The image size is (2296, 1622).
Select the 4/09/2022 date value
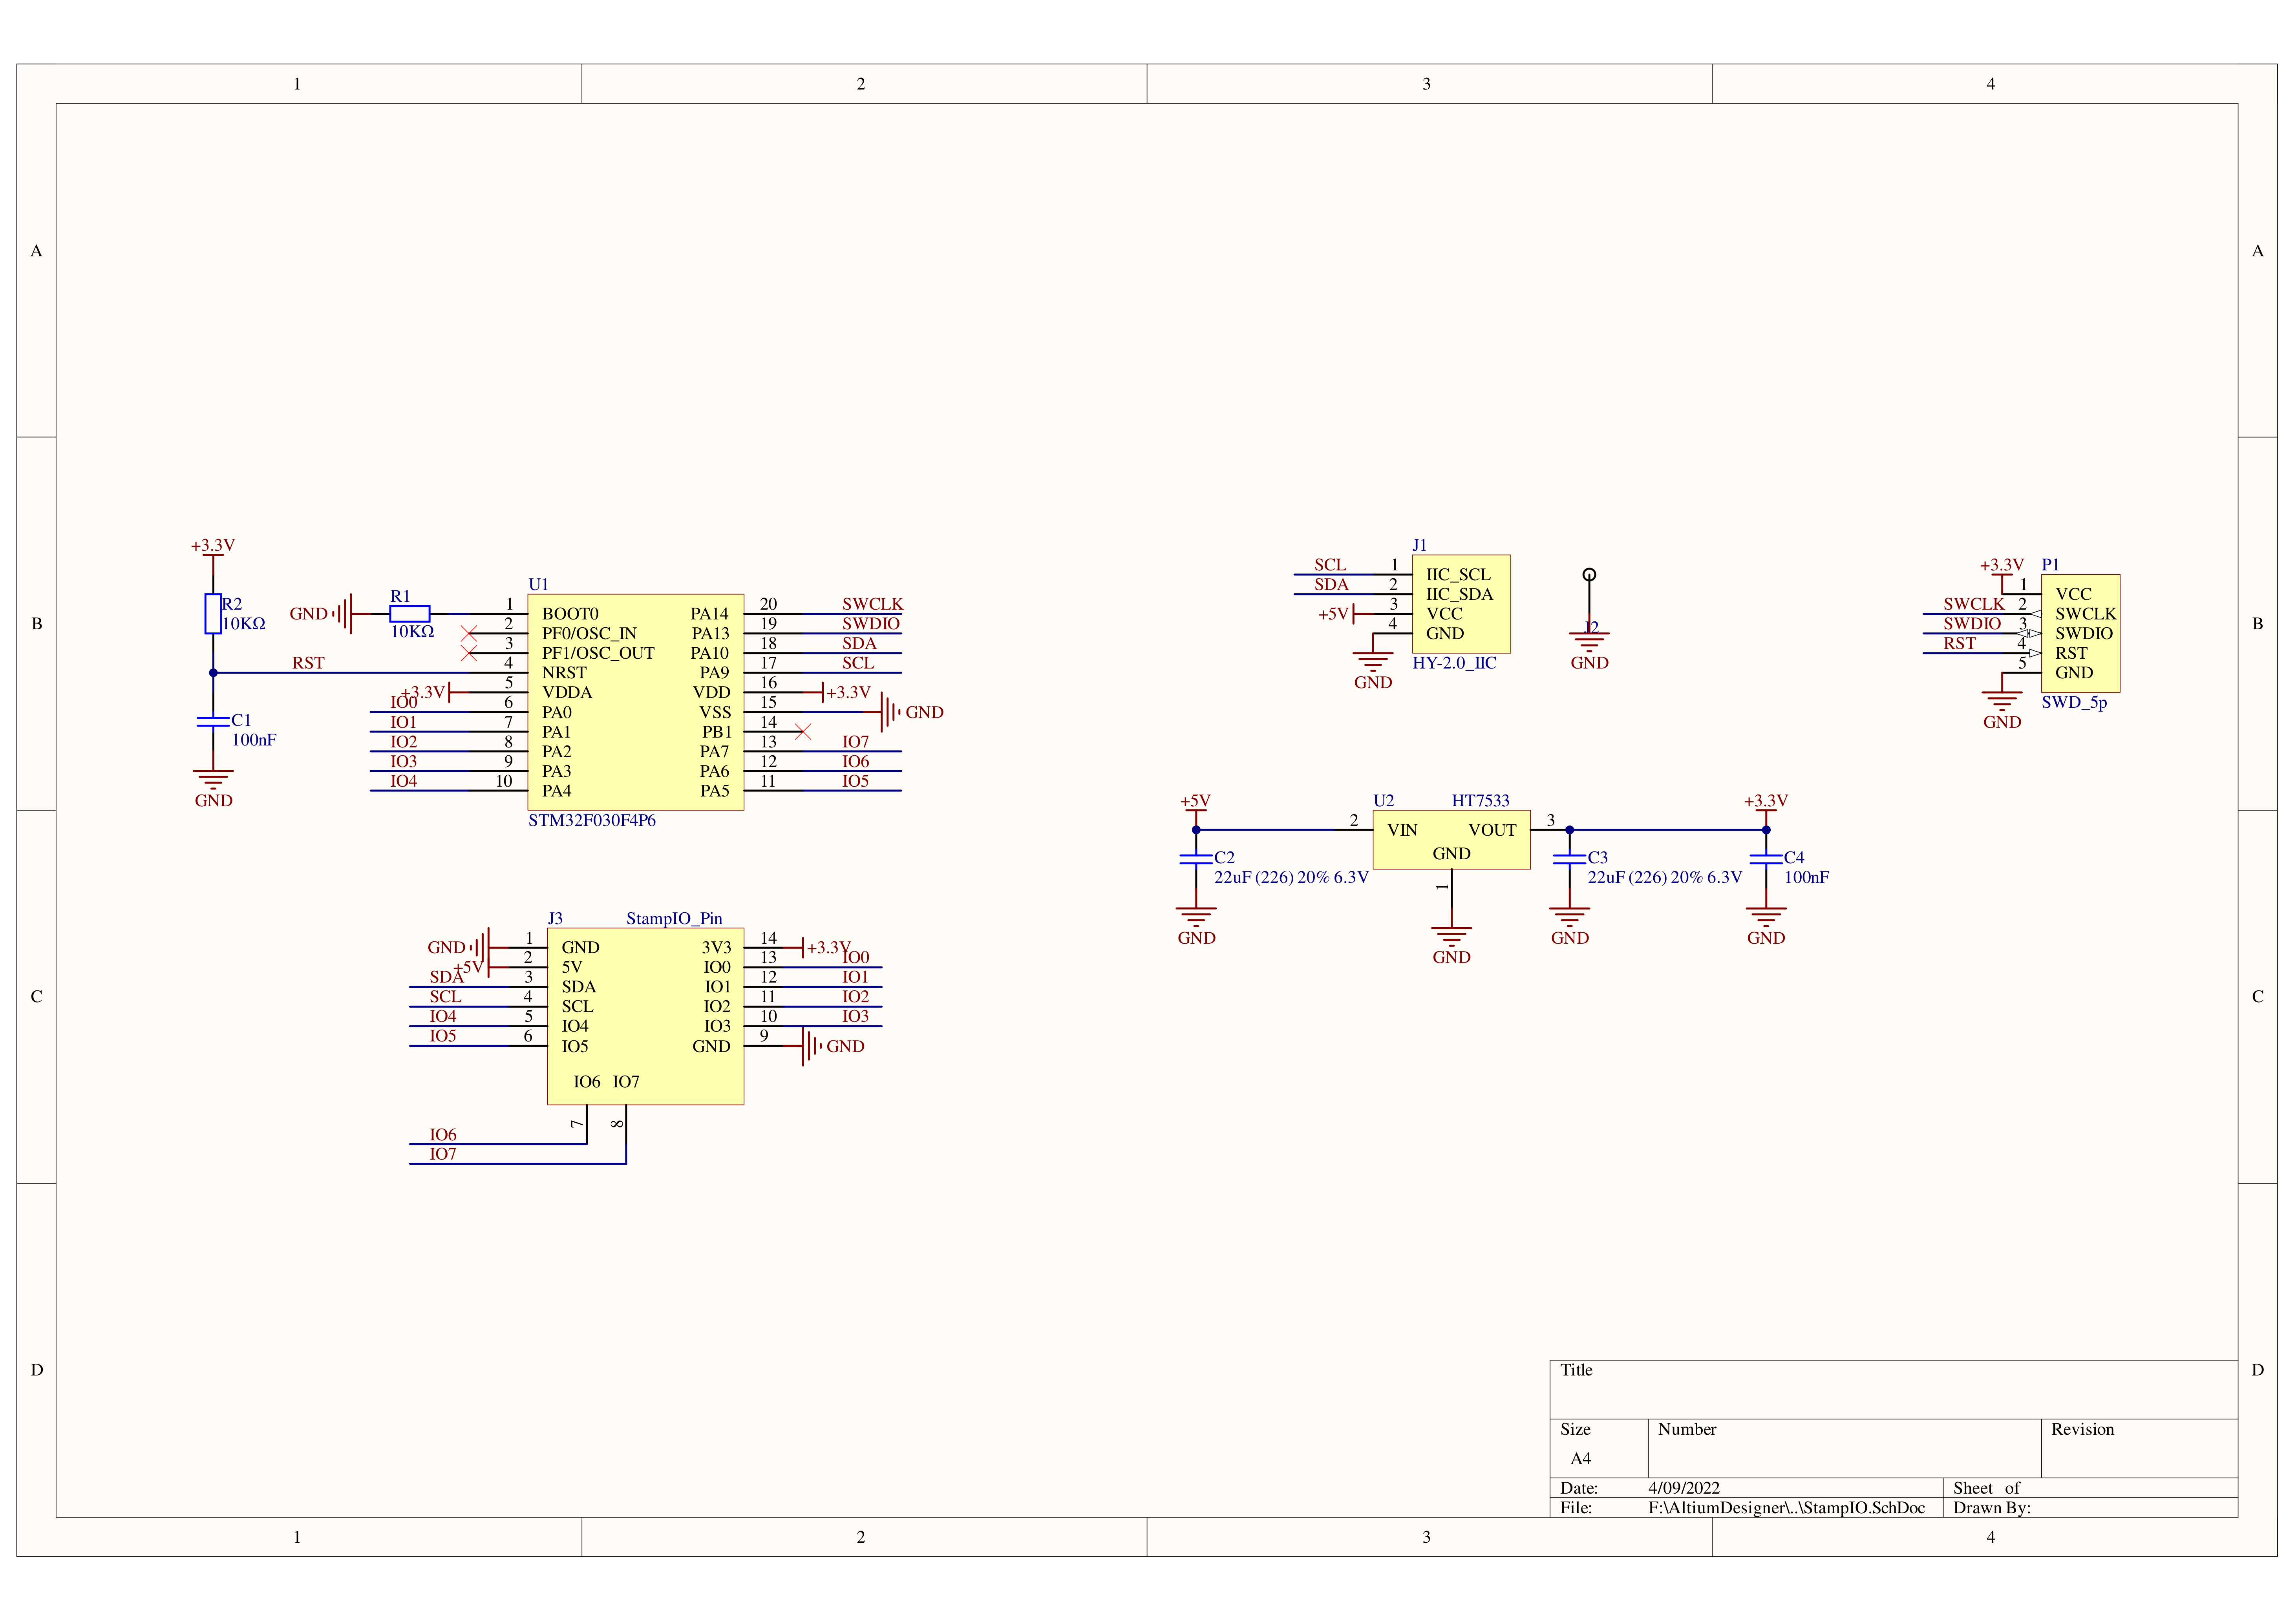pos(1684,1488)
